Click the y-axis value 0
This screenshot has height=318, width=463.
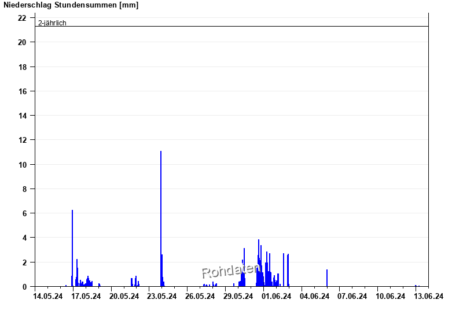tap(24, 287)
